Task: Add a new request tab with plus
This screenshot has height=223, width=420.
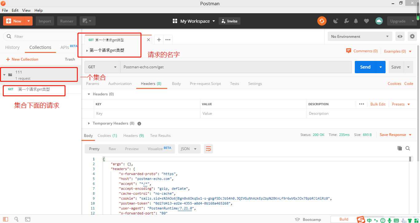Action: [159, 40]
